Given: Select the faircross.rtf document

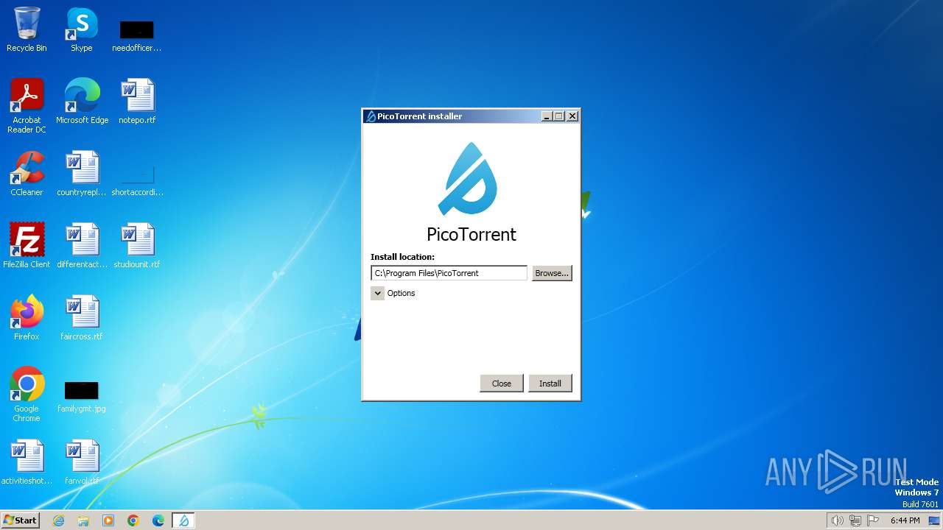Looking at the screenshot, I should pos(82,318).
